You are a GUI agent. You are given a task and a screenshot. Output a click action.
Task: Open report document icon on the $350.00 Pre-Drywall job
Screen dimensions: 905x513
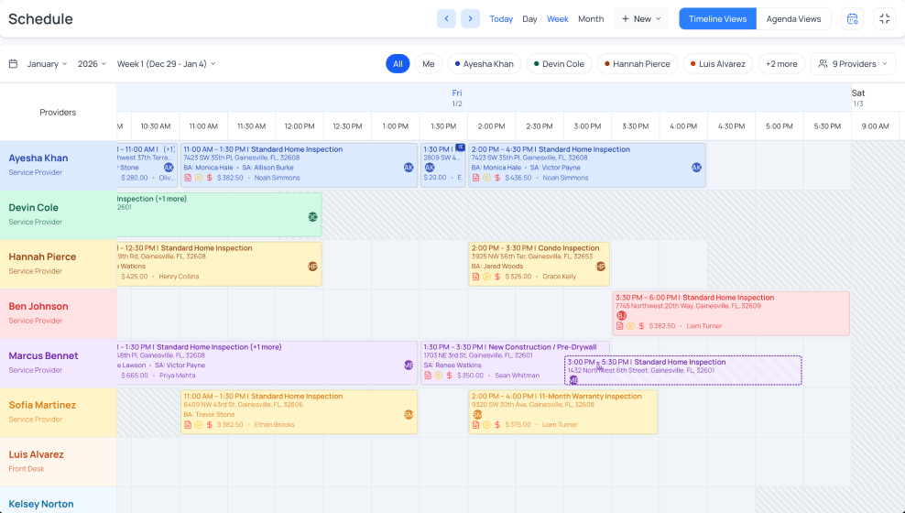428,375
